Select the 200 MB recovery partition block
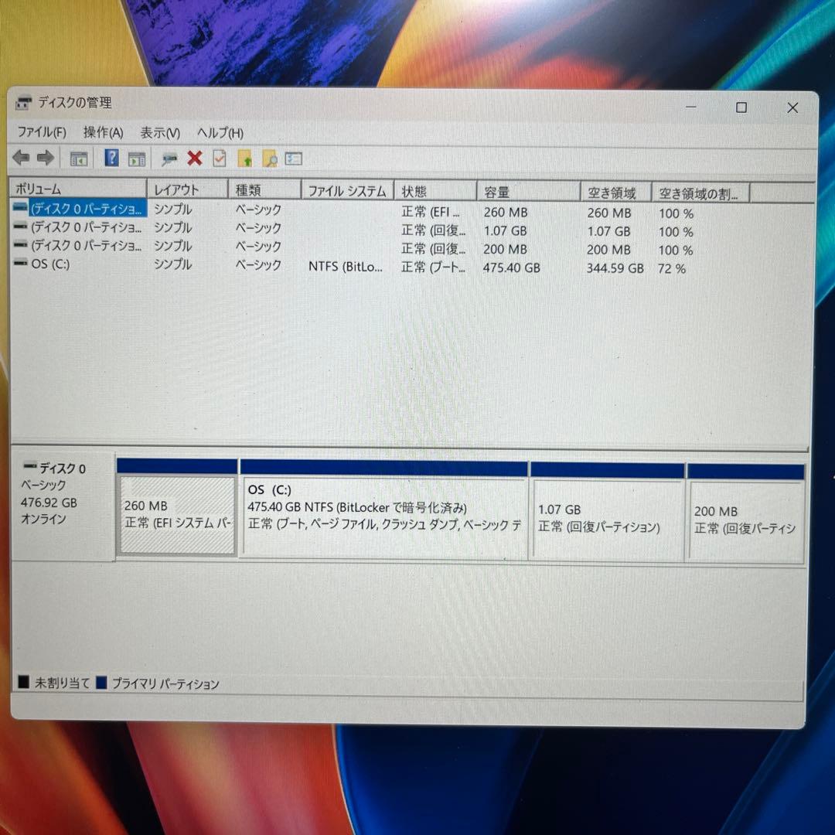Viewport: 835px width, 835px height. pos(745,516)
